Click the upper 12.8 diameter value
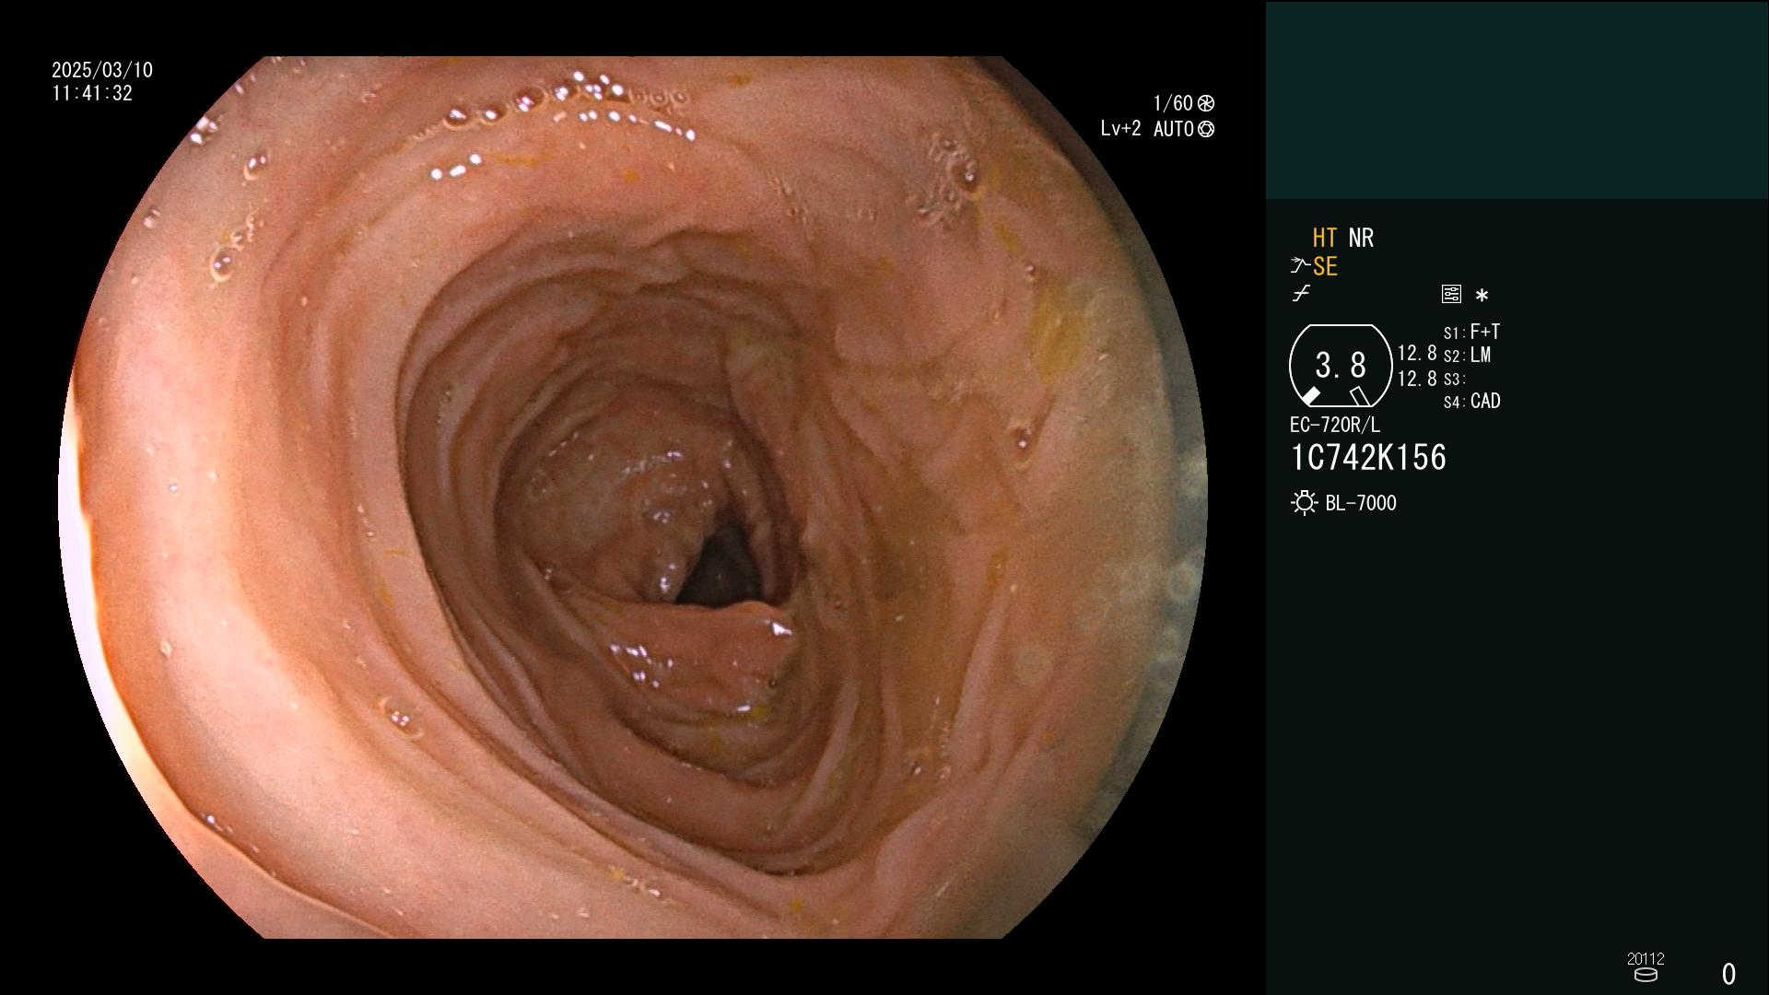 point(1417,354)
